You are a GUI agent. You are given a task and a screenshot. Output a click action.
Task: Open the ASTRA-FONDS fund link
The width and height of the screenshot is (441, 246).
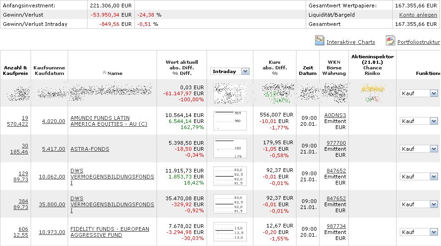pyautogui.click(x=90, y=149)
